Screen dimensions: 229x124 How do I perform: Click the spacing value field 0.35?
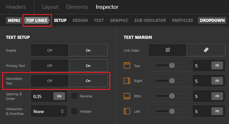[42, 96]
